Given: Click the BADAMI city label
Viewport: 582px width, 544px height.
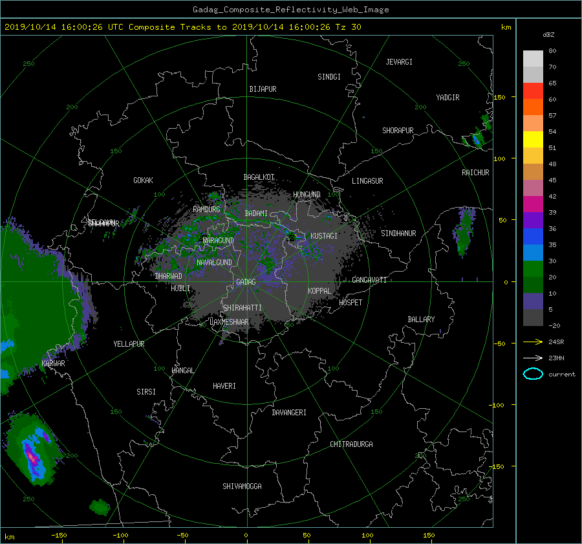Looking at the screenshot, I should [x=256, y=213].
